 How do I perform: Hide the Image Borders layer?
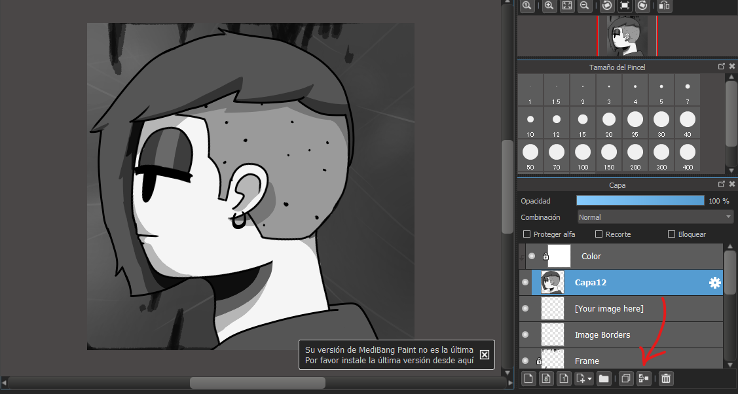(525, 334)
